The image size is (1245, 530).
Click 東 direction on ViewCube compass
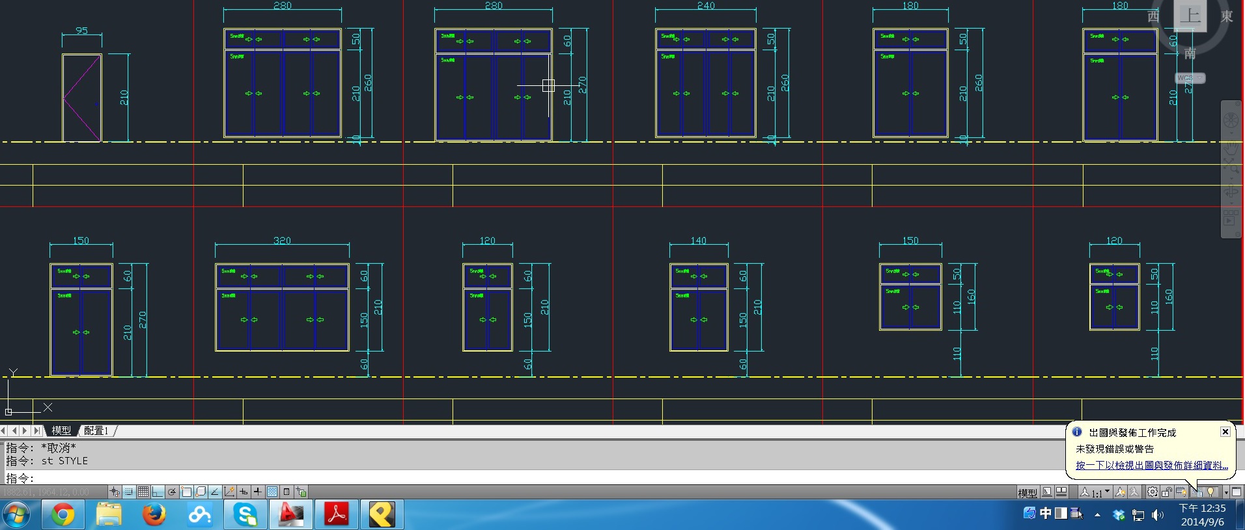click(x=1227, y=16)
